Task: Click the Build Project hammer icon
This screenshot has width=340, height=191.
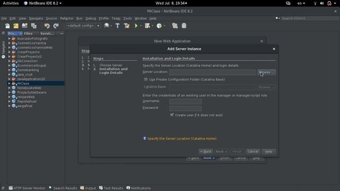Action: pos(117,26)
